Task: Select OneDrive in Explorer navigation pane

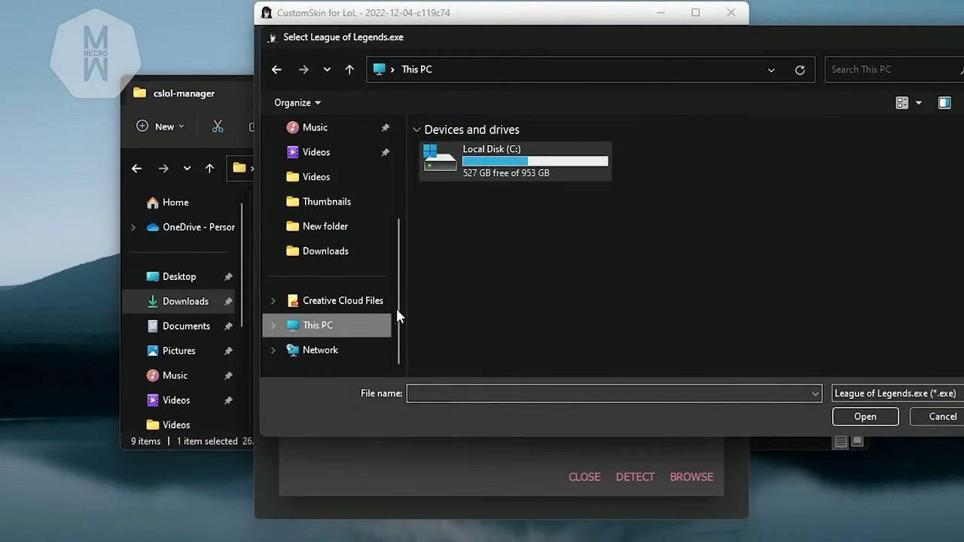Action: [x=191, y=227]
